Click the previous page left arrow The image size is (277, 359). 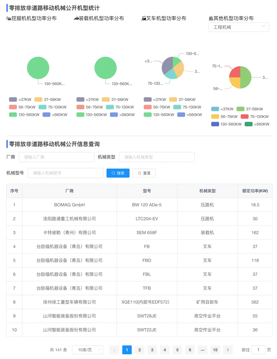pos(114,350)
